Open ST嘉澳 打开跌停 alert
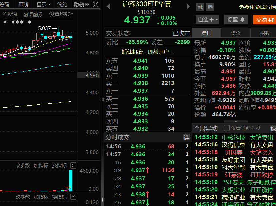 coord(235,175)
